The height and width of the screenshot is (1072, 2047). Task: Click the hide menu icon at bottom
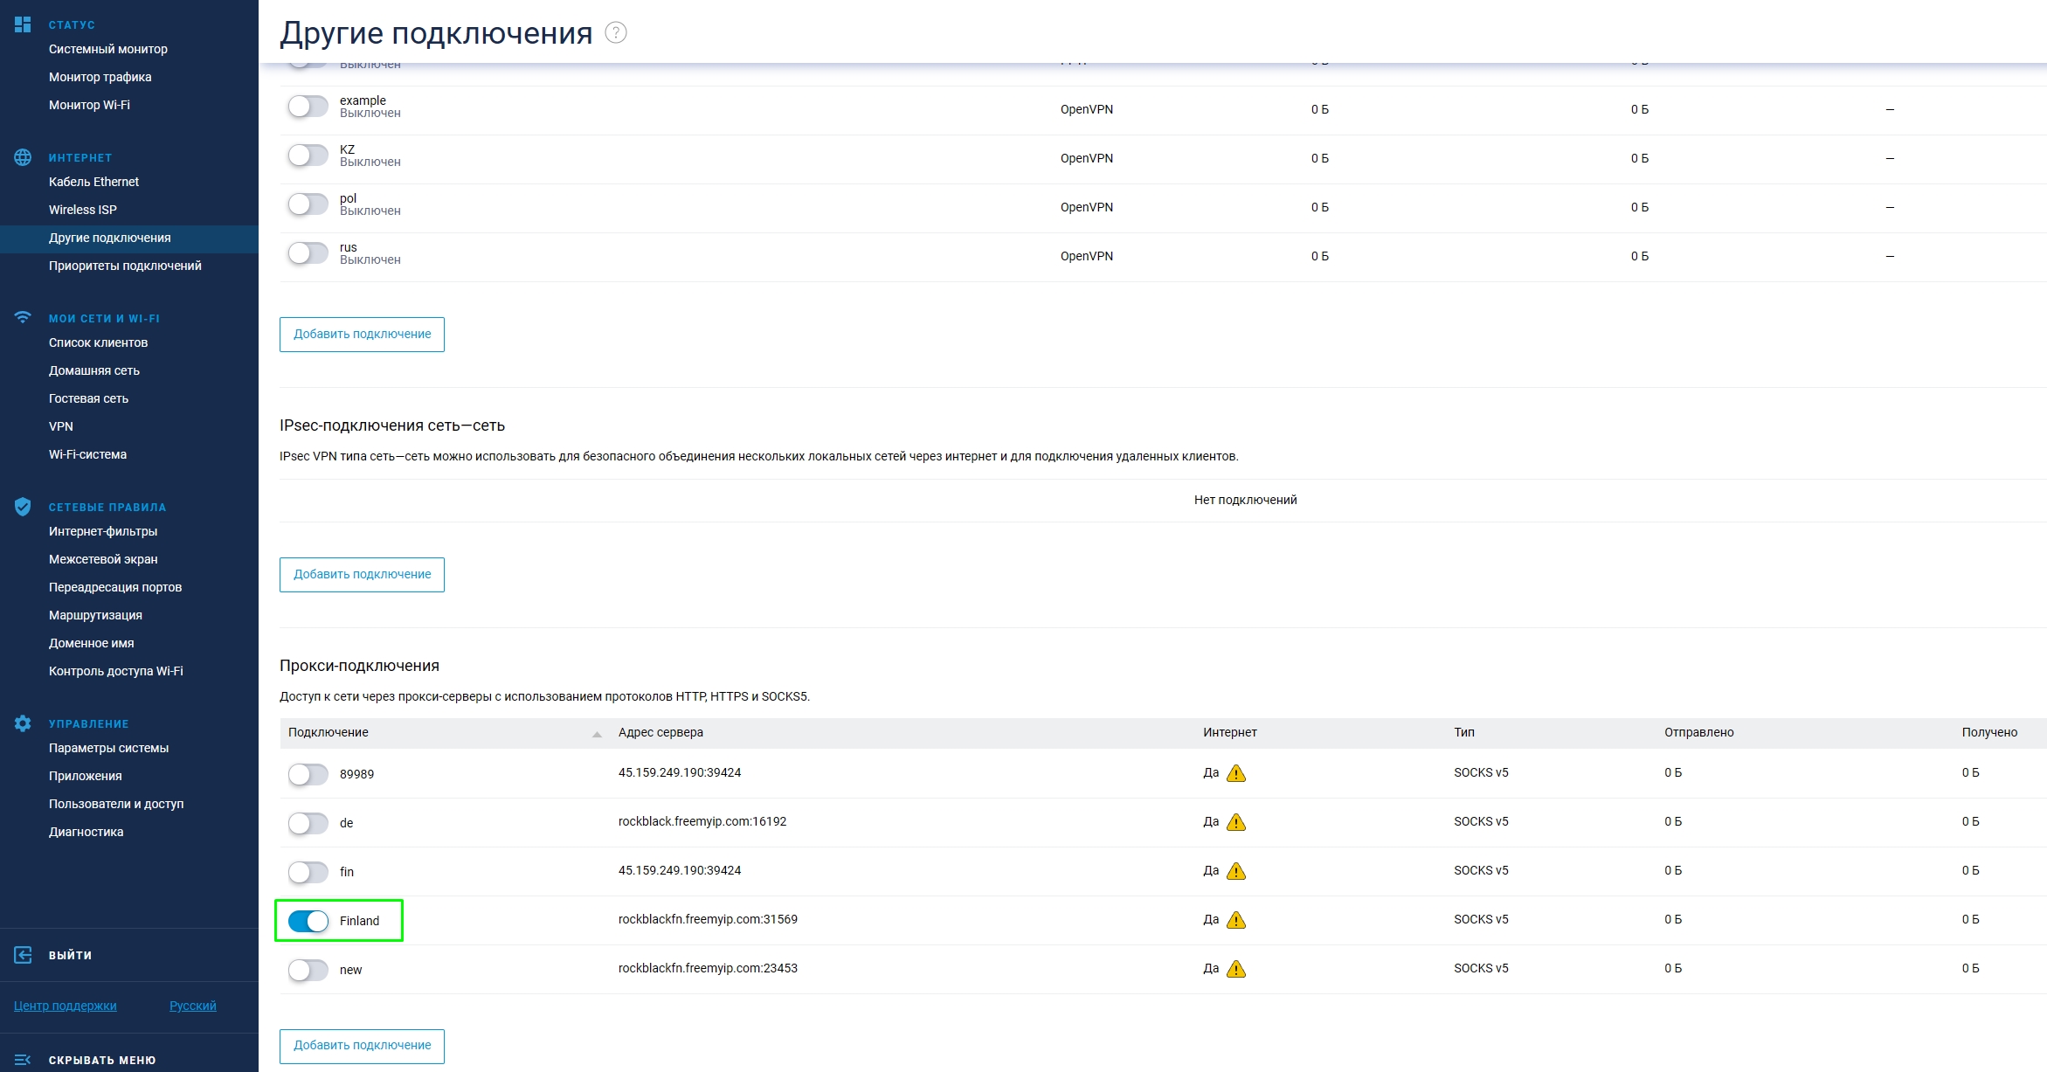(23, 1060)
